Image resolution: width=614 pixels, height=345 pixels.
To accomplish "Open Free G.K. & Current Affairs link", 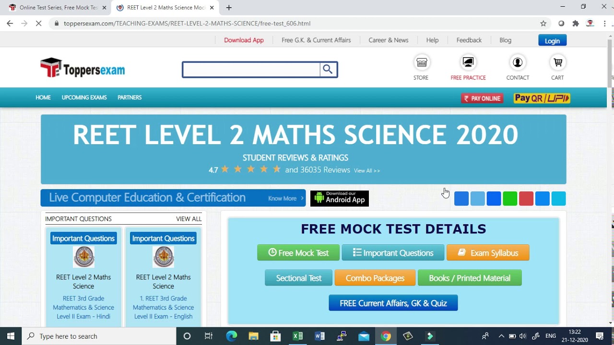I will tap(316, 40).
